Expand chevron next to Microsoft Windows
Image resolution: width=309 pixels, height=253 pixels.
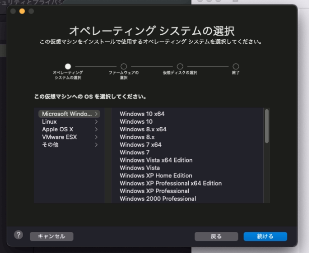pyautogui.click(x=96, y=114)
